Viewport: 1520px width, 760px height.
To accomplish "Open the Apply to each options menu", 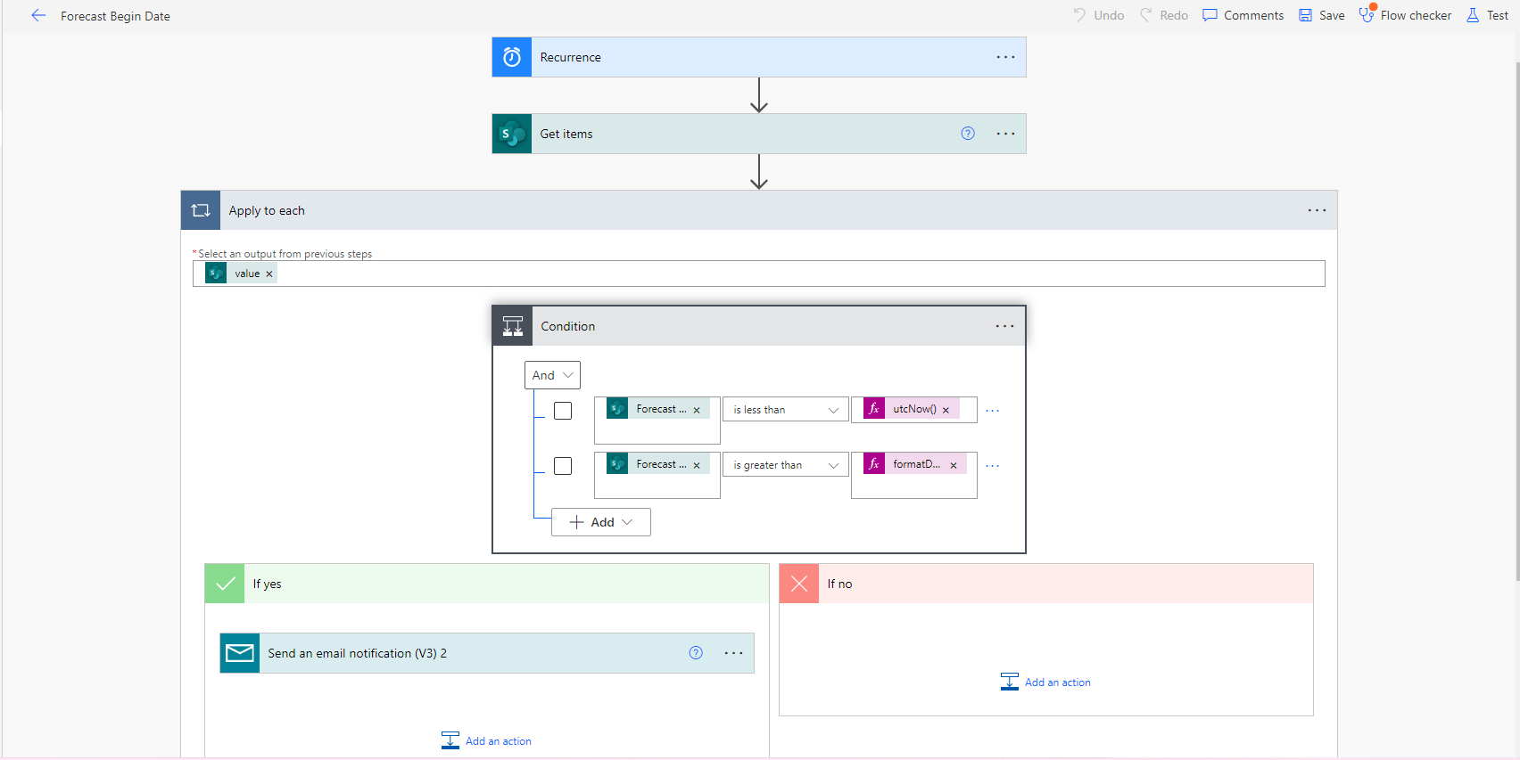I will 1317,210.
